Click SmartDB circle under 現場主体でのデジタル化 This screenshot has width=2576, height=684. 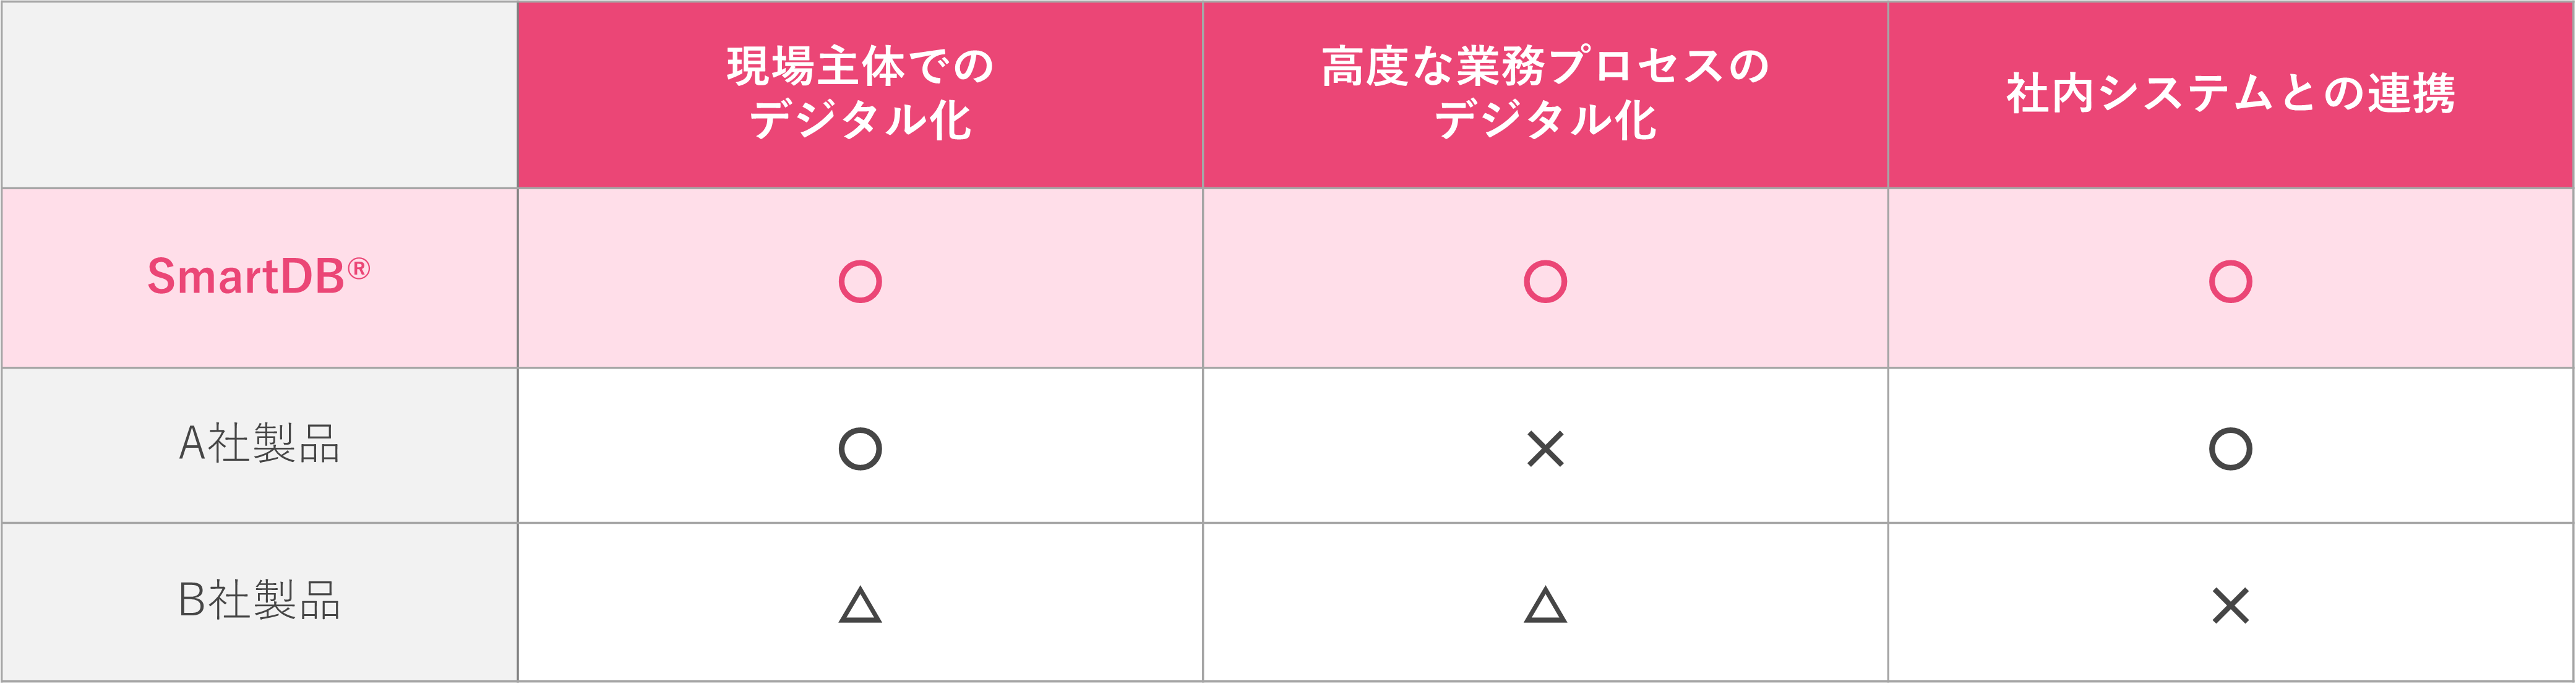pyautogui.click(x=860, y=282)
